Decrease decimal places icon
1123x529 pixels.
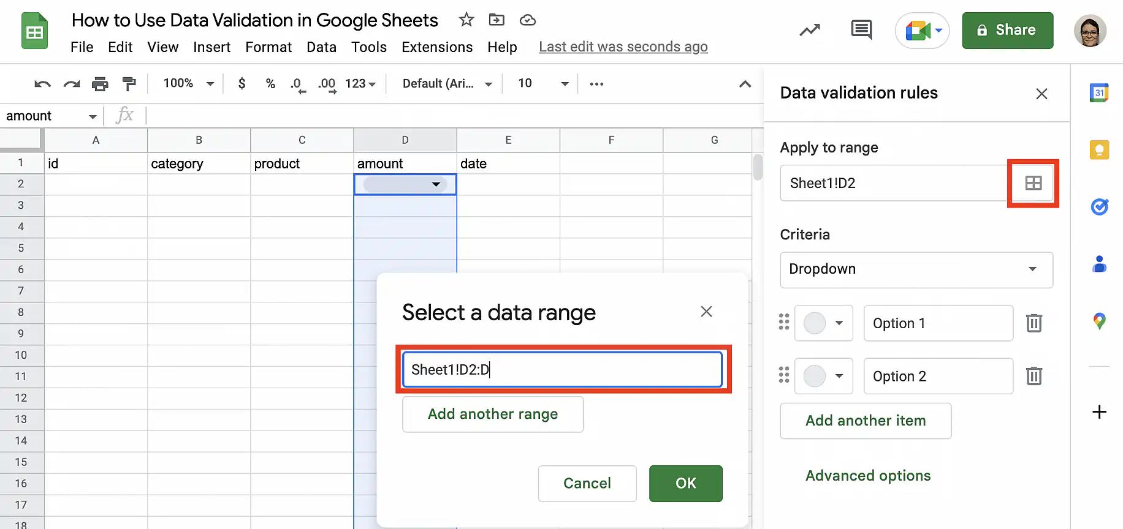coord(297,84)
